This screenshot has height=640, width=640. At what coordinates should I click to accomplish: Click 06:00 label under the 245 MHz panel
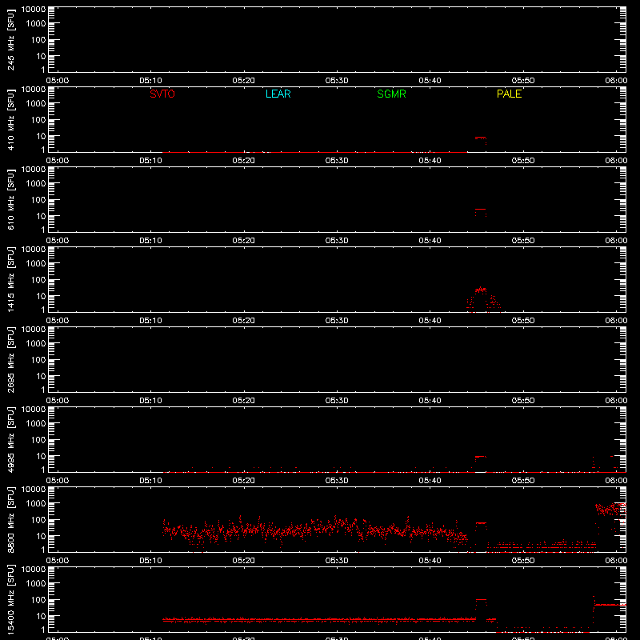[616, 81]
